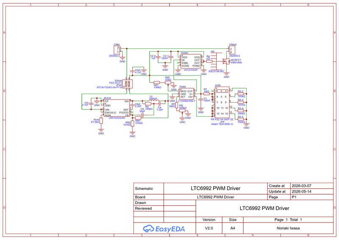Click the 'Drawn' row label
The image size is (339, 240).
point(141,203)
